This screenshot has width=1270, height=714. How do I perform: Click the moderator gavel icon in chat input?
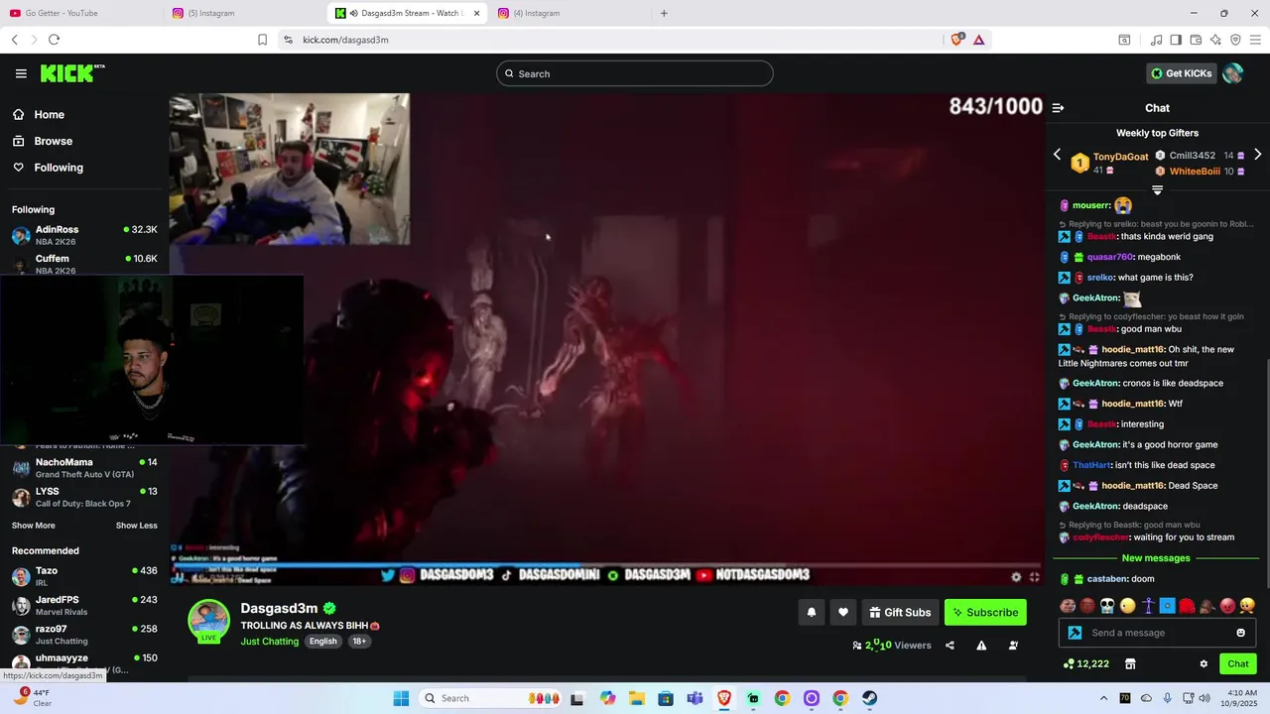pos(1075,633)
